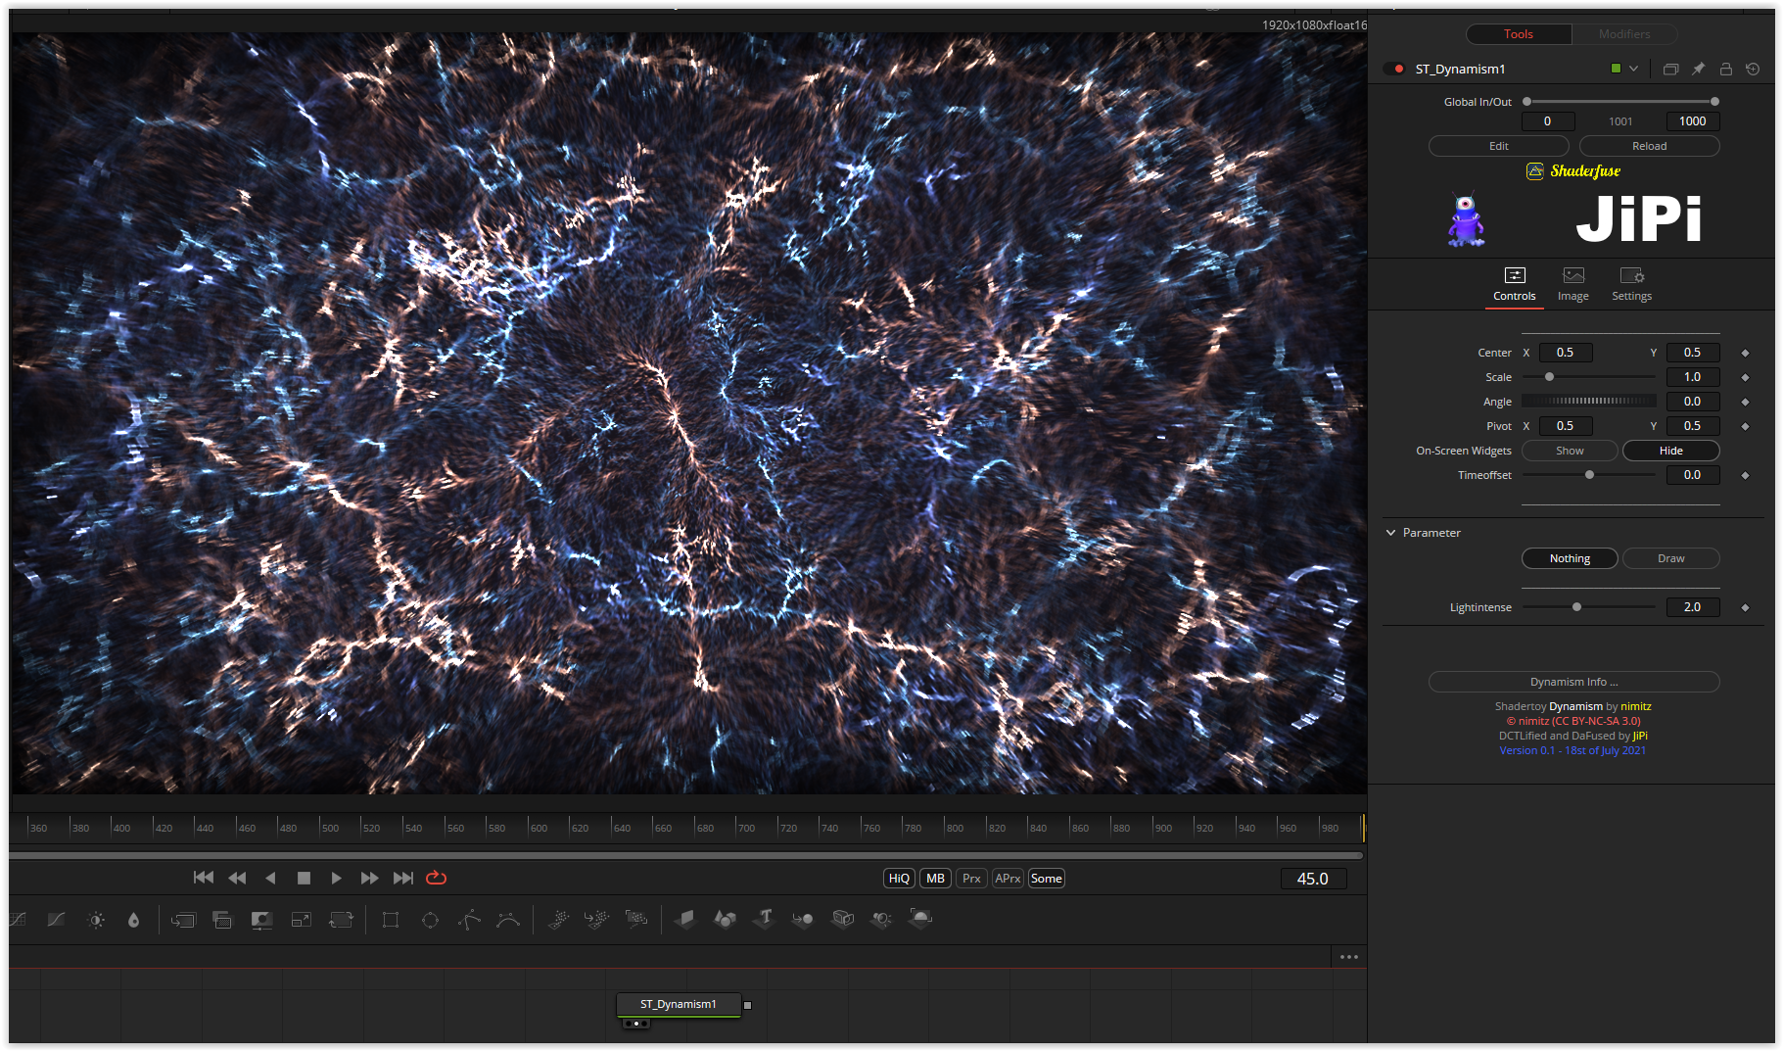Screen dimensions: 1783x1051
Task: Open the Controls tab
Action: pos(1515,285)
